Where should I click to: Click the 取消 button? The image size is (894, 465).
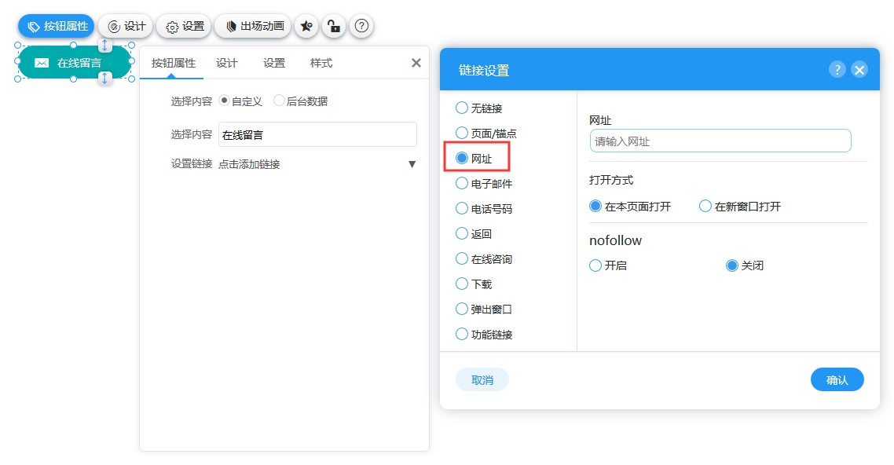click(x=482, y=380)
